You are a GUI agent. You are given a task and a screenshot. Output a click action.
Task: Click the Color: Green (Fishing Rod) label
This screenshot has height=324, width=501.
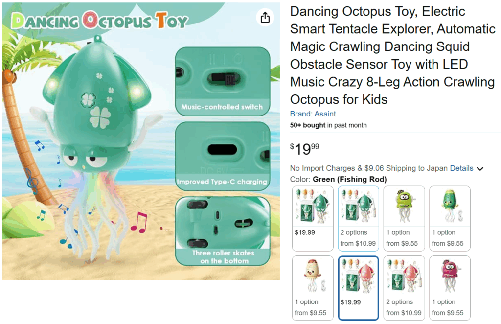338,179
